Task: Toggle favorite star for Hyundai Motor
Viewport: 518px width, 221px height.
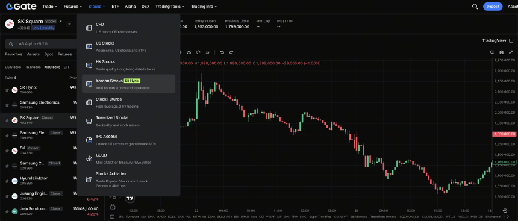Action: pyautogui.click(x=7, y=181)
